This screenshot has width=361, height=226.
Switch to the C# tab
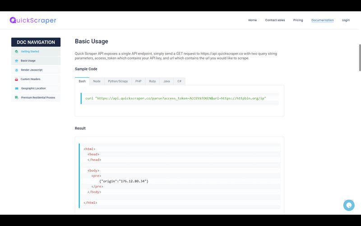click(x=179, y=81)
